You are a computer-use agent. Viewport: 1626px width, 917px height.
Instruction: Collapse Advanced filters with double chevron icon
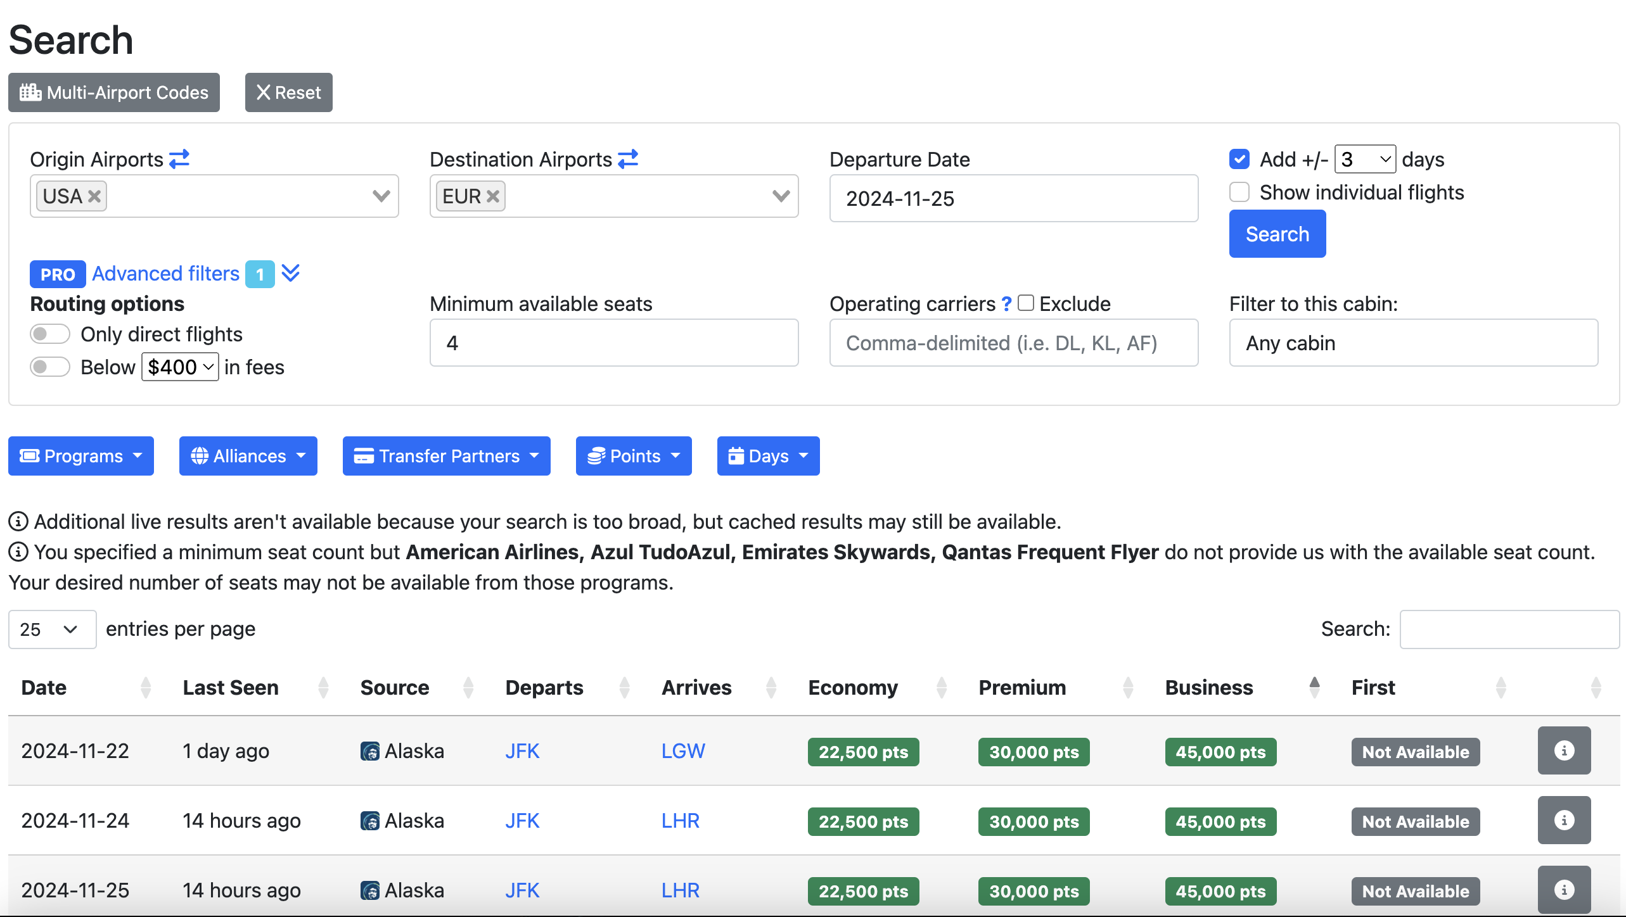tap(290, 274)
